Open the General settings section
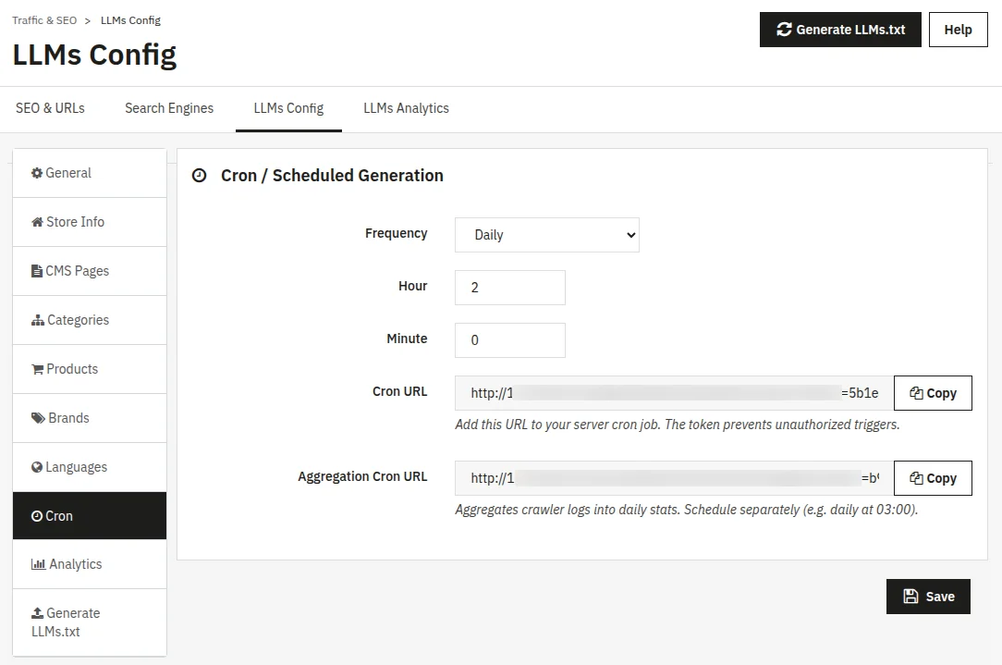 pyautogui.click(x=90, y=173)
